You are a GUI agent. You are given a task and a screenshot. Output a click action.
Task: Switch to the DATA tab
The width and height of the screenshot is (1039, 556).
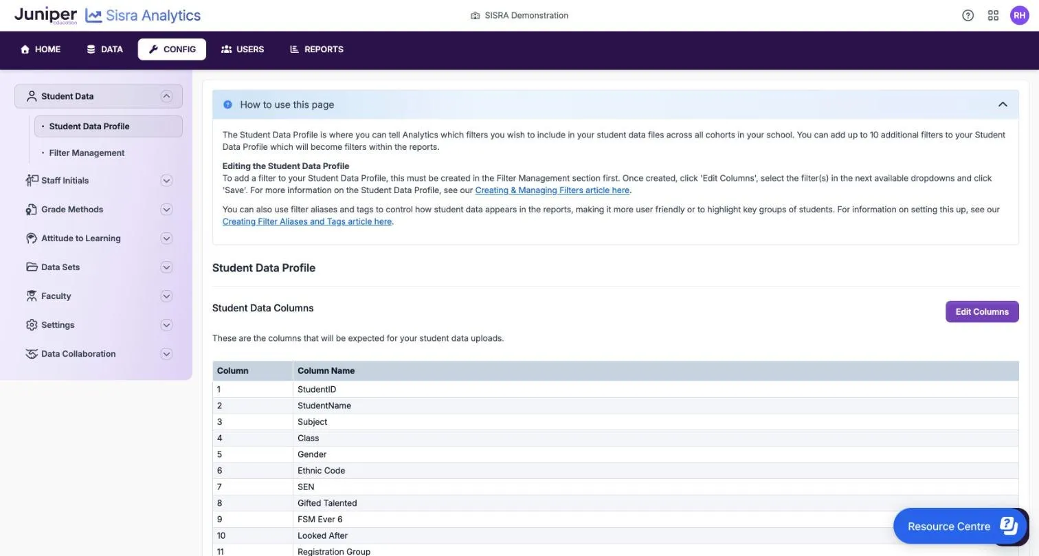tap(104, 49)
